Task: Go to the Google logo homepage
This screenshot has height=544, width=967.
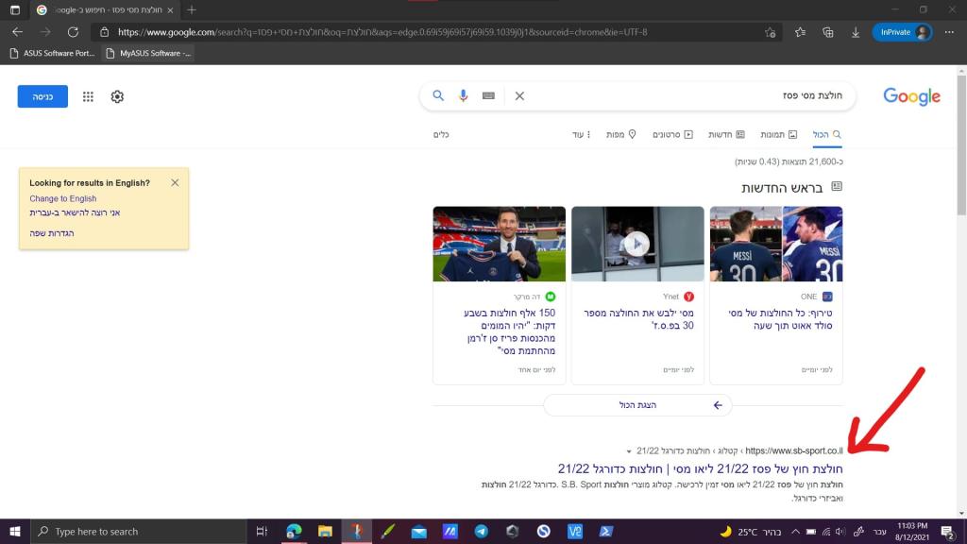Action: [911, 96]
